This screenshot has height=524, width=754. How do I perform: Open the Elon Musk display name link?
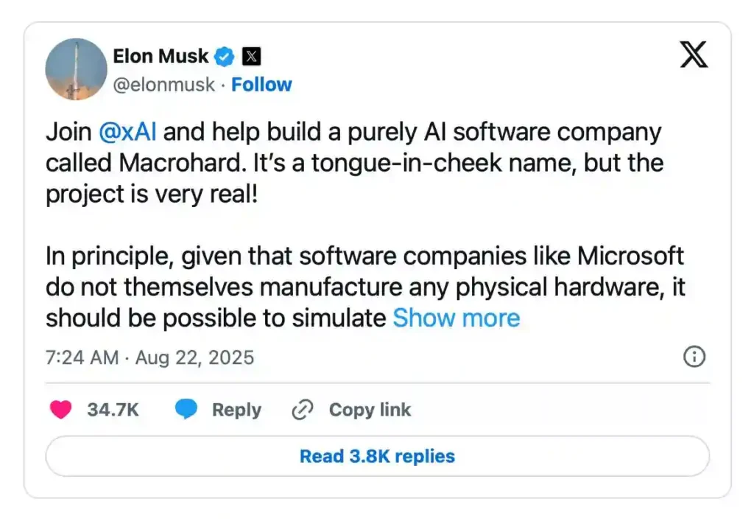click(x=161, y=56)
